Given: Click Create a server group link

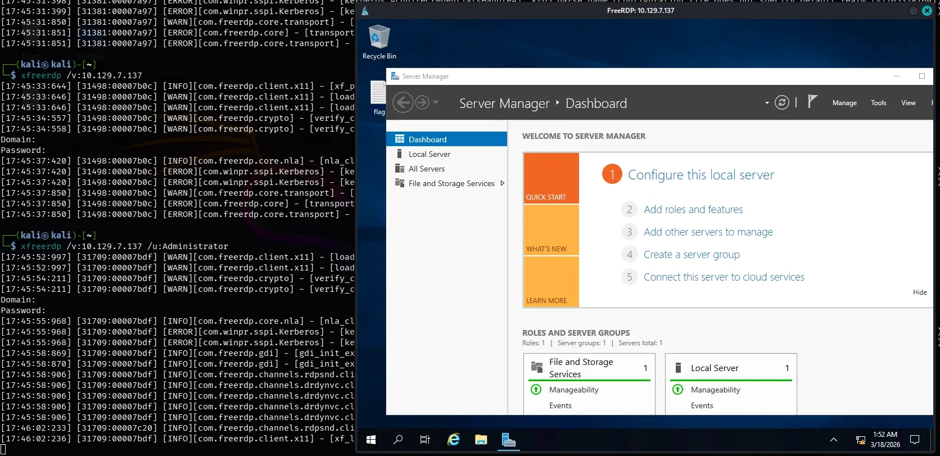Looking at the screenshot, I should click(692, 254).
